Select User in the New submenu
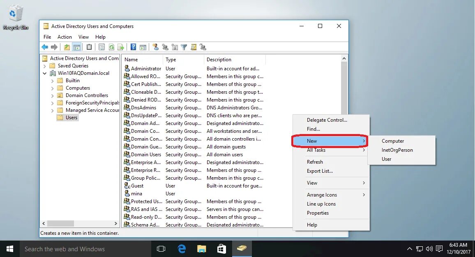 click(x=401, y=159)
